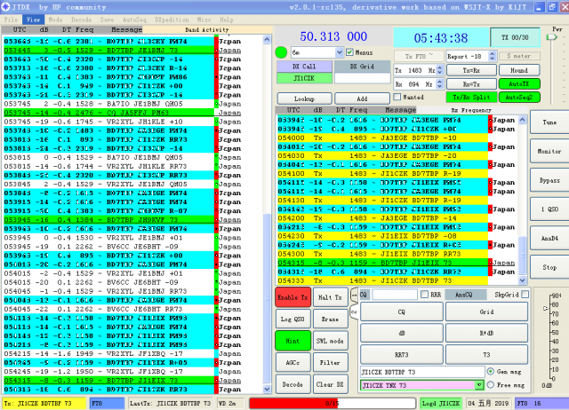Click the Grid message button

coord(486,311)
